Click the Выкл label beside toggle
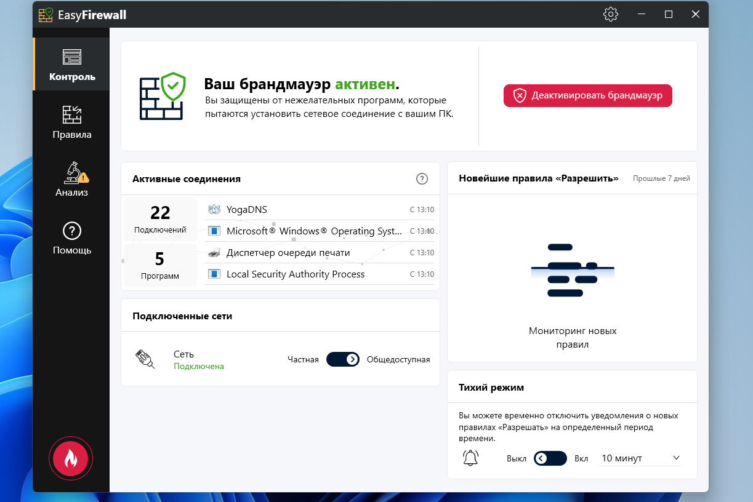The width and height of the screenshot is (753, 502). click(517, 459)
